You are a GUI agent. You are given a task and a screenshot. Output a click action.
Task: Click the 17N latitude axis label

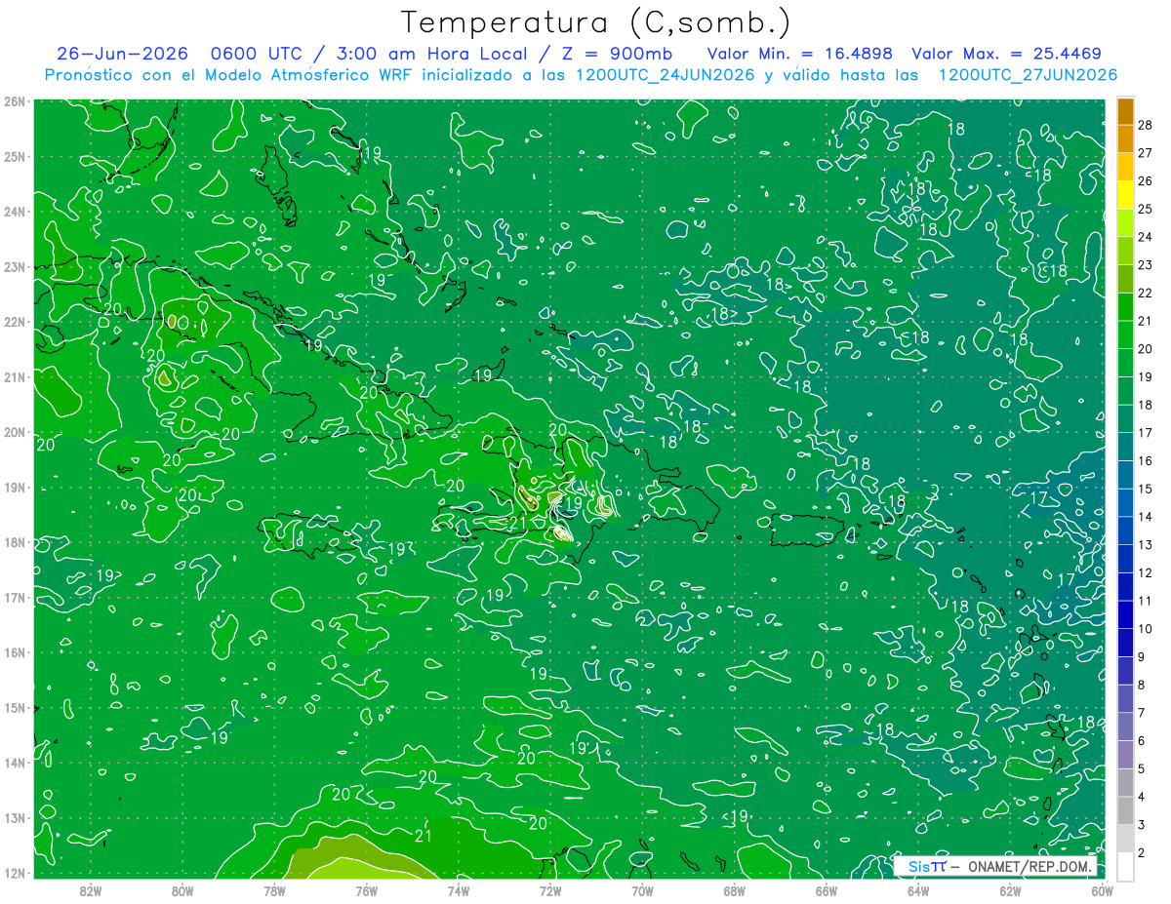(x=15, y=598)
